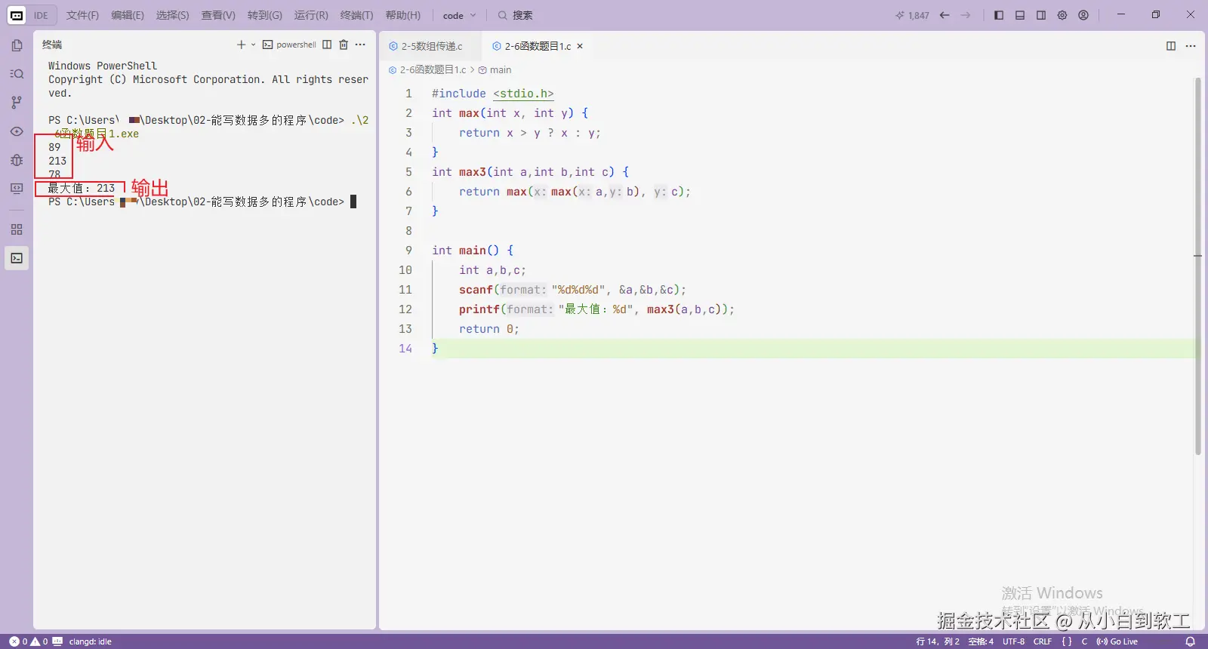Open notifications bell in status bar

[x=1191, y=641]
